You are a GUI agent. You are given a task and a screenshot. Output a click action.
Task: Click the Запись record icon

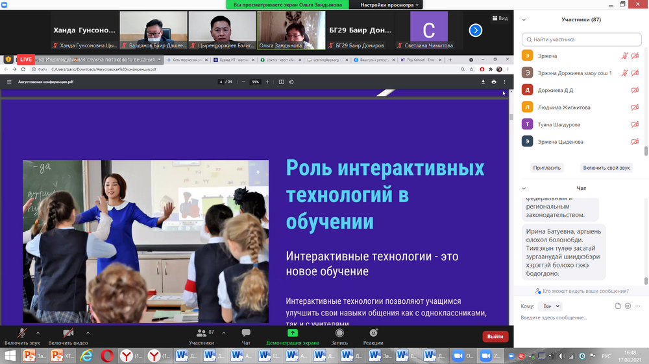(339, 334)
